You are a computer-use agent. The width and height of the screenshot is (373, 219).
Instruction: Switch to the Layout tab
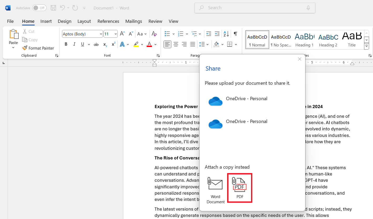pyautogui.click(x=84, y=21)
